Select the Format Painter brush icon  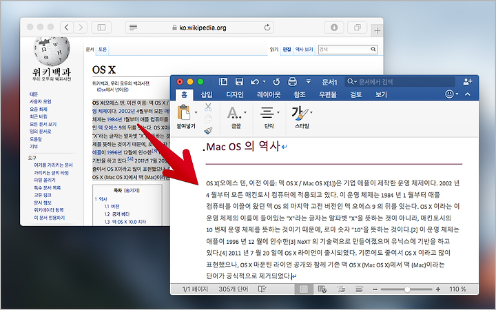(x=208, y=130)
